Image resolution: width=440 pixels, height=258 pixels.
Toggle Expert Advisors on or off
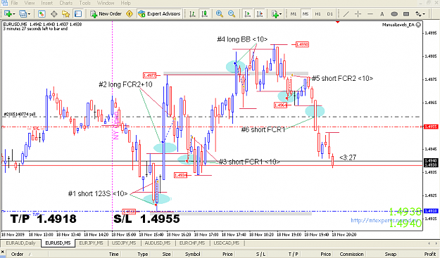tap(159, 13)
